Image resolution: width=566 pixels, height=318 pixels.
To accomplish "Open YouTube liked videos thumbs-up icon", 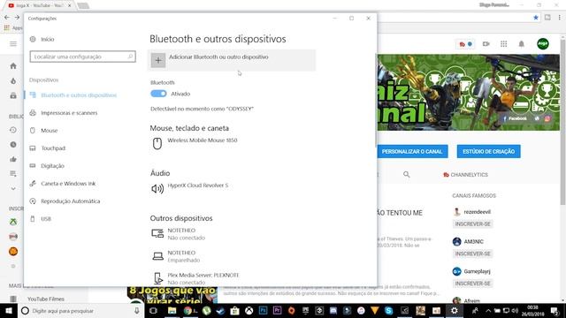I will (13, 159).
